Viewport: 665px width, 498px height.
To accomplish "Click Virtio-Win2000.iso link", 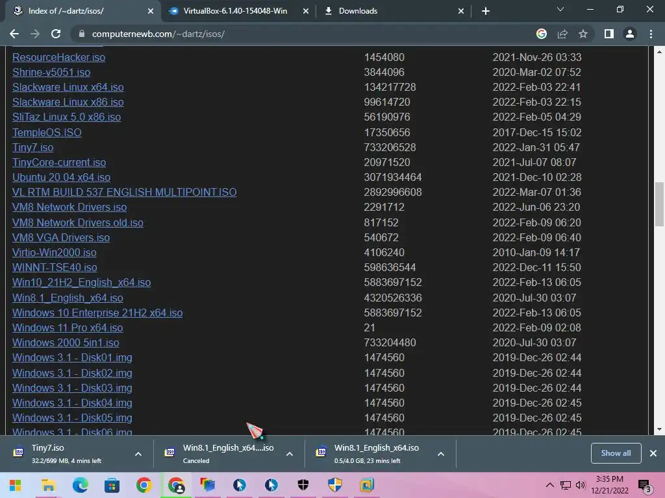I will (x=55, y=252).
